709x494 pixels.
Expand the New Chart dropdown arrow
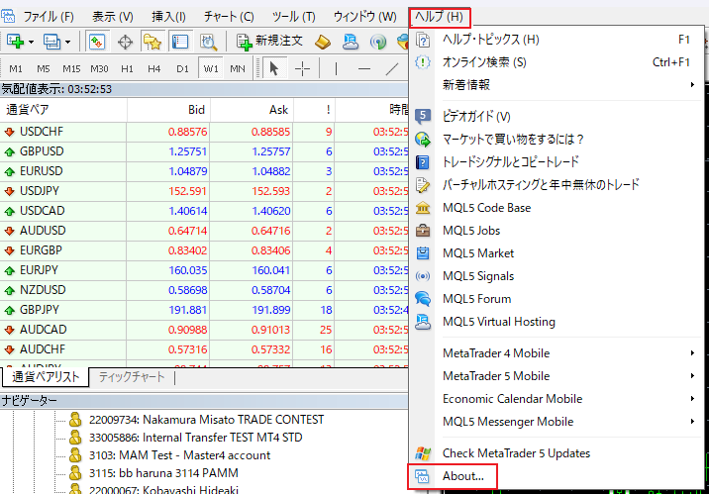32,42
